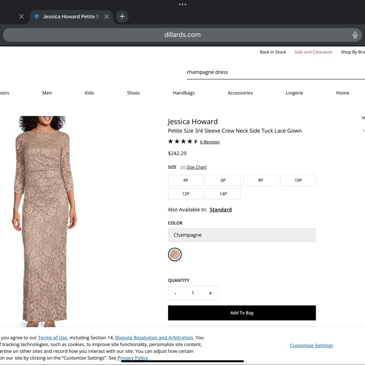Select the Champagne color swatch
The height and width of the screenshot is (365, 365).
point(175,254)
